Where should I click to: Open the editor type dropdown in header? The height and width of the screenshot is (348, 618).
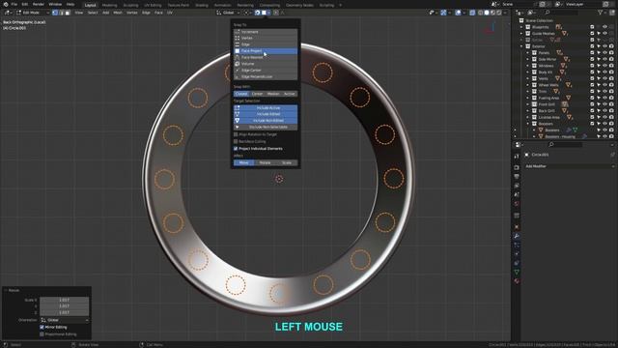pyautogui.click(x=8, y=13)
